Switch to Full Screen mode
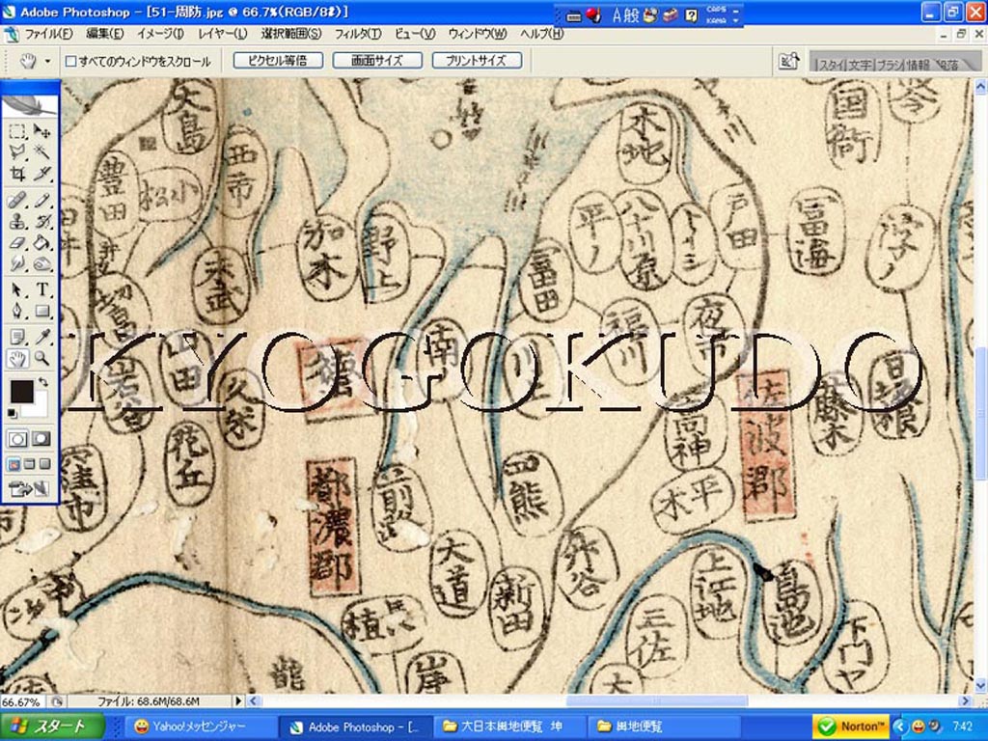The height and width of the screenshot is (741, 988). click(x=44, y=464)
